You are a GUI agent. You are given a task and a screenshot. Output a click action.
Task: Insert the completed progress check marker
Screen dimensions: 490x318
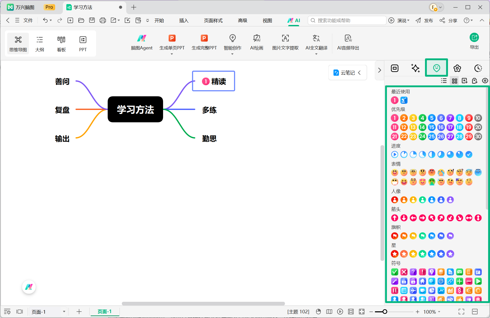[x=469, y=154]
